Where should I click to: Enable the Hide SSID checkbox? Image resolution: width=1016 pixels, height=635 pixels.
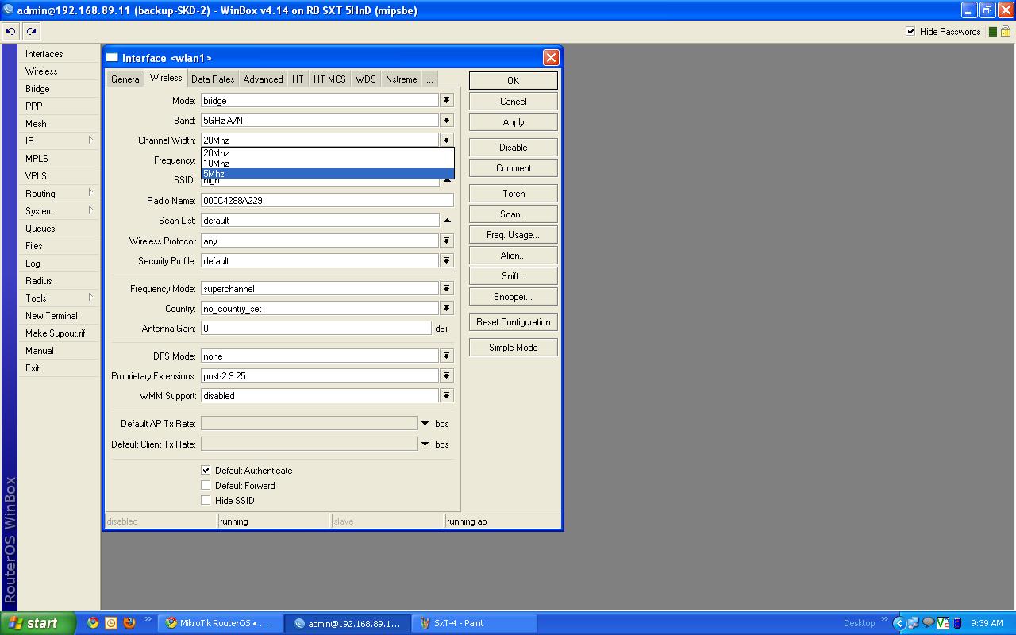206,500
